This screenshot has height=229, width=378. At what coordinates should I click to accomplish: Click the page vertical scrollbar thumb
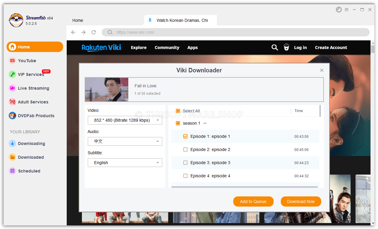click(x=373, y=49)
